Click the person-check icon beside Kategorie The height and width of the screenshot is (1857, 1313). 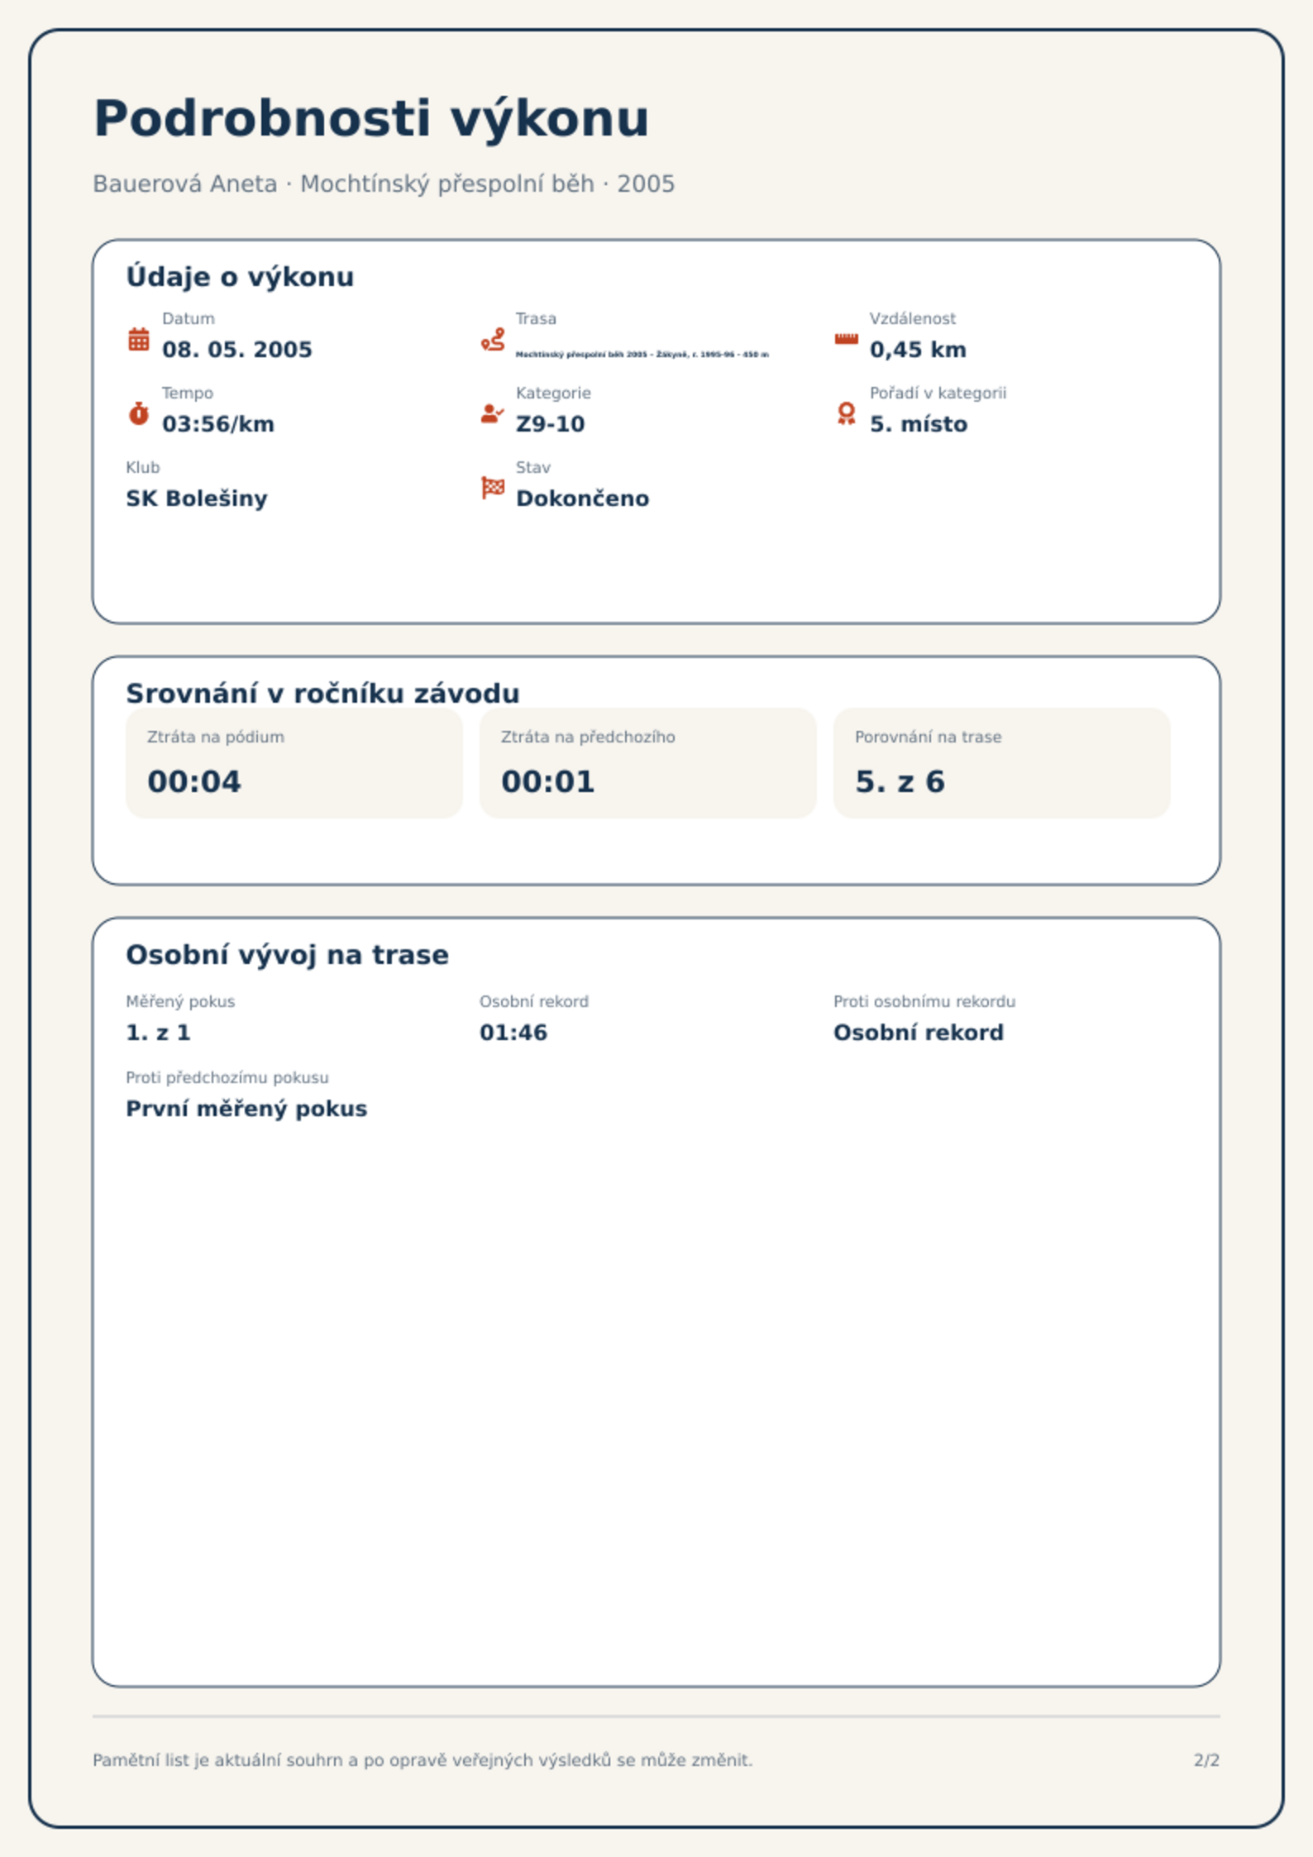point(493,413)
